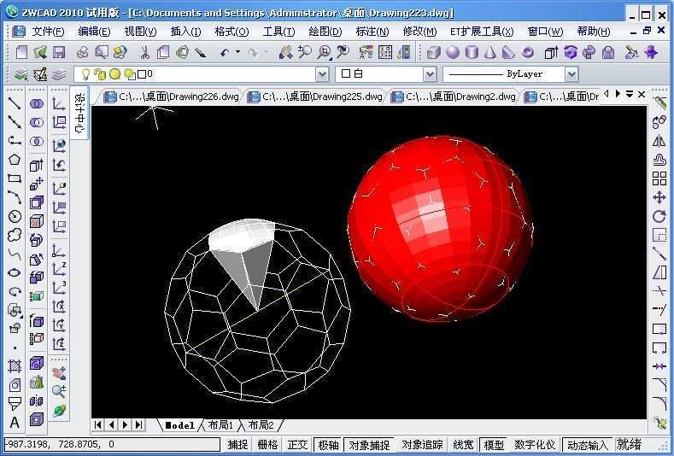This screenshot has width=674, height=456.
Task: Toggle 模型 model space button
Action: (x=494, y=445)
